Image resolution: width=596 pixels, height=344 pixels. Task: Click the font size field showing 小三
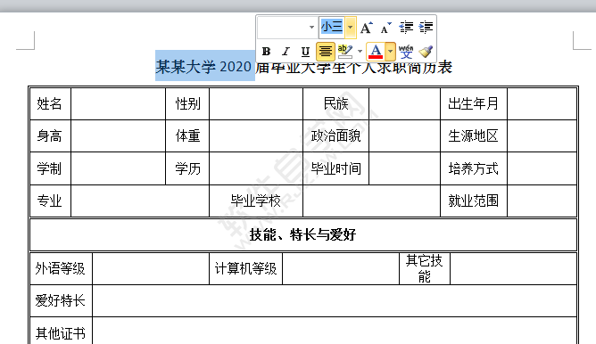click(x=332, y=27)
